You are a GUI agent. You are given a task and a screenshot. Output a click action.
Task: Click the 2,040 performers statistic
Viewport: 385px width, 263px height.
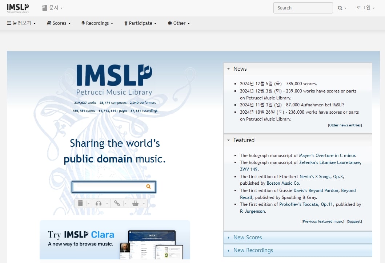pyautogui.click(x=143, y=103)
